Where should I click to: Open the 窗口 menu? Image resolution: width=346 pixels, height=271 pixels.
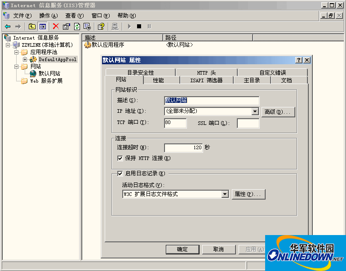coord(100,16)
